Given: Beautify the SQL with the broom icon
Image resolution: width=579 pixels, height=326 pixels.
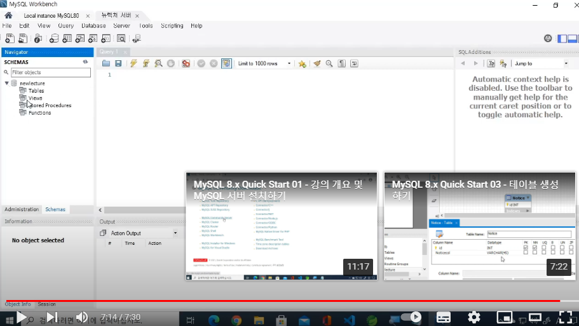Looking at the screenshot, I should tap(317, 63).
